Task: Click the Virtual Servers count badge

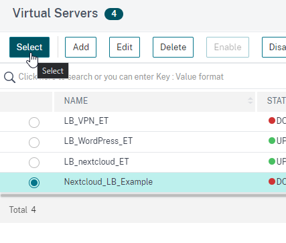Action: [114, 14]
